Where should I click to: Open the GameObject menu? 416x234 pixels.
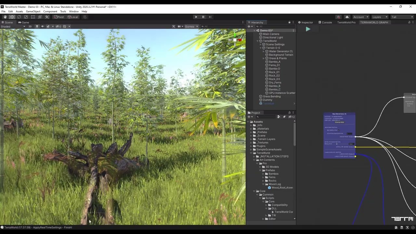tap(33, 11)
